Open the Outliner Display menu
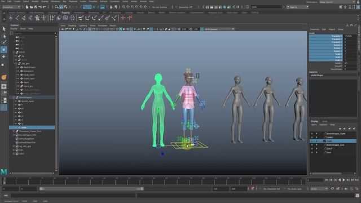Image resolution: width=361 pixels, height=203 pixels. tap(14, 29)
